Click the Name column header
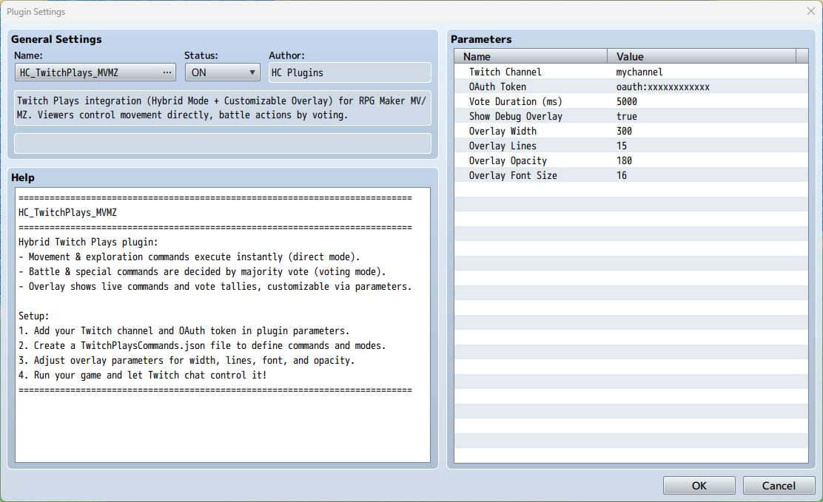Screen dimensions: 823x502 coord(531,56)
